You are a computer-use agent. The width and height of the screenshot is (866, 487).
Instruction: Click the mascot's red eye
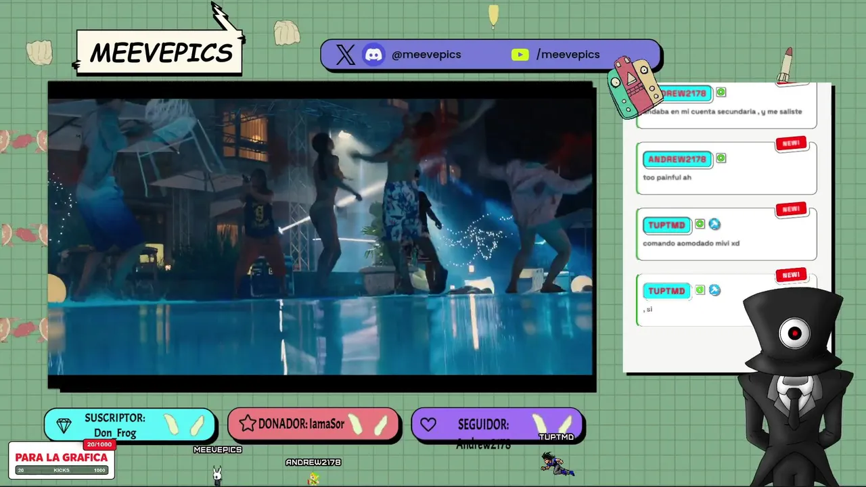click(x=795, y=333)
